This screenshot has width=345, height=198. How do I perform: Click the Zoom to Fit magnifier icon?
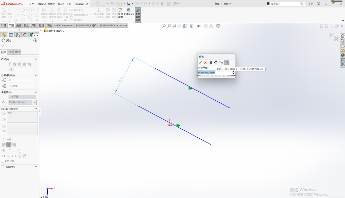(x=164, y=26)
